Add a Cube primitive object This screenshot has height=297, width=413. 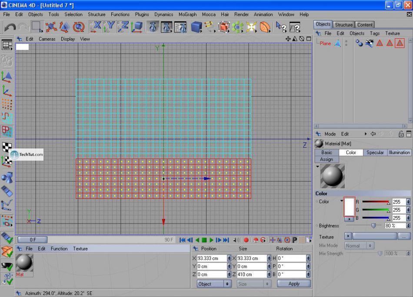click(x=197, y=27)
